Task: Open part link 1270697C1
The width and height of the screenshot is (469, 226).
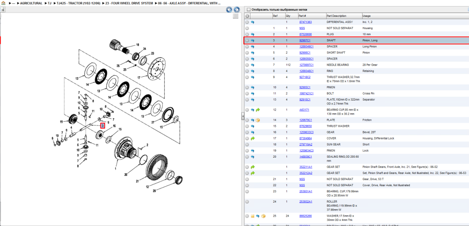Action: coord(306,65)
